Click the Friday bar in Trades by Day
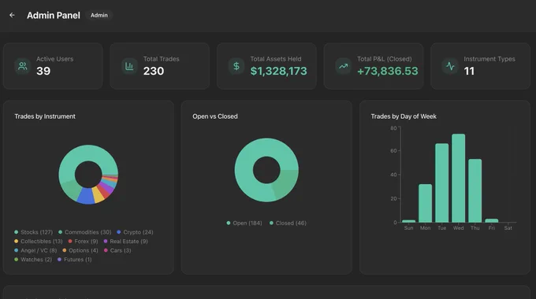The width and height of the screenshot is (536, 299). pos(492,220)
